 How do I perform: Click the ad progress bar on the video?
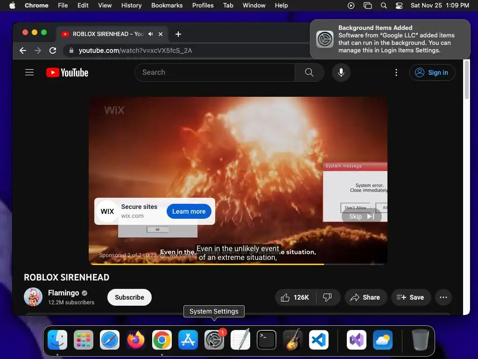[x=238, y=264]
